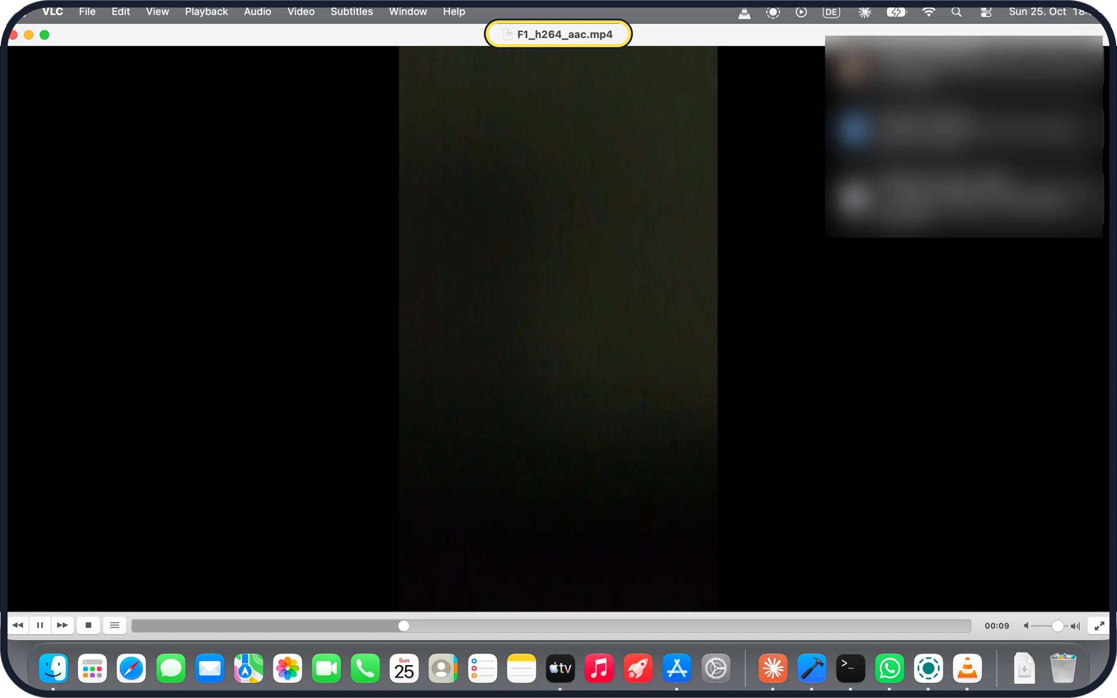The image size is (1117, 698).
Task: Click the volume slider knob
Action: (1058, 626)
